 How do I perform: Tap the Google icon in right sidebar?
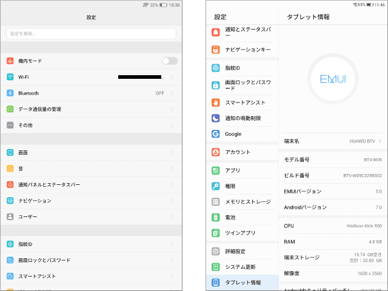point(216,134)
